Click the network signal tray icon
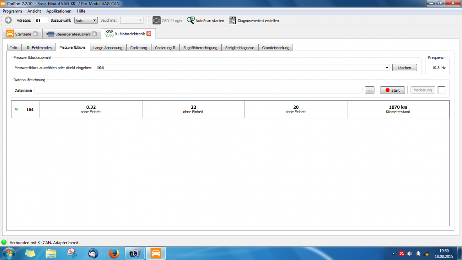462x260 pixels. click(x=426, y=253)
